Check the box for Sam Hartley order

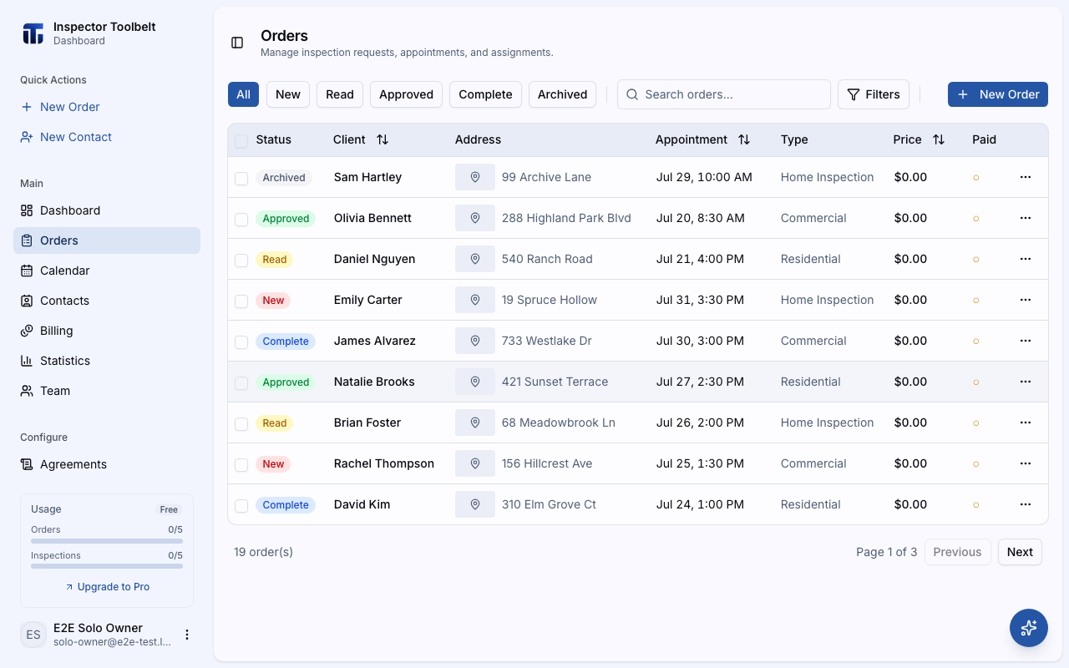(241, 178)
